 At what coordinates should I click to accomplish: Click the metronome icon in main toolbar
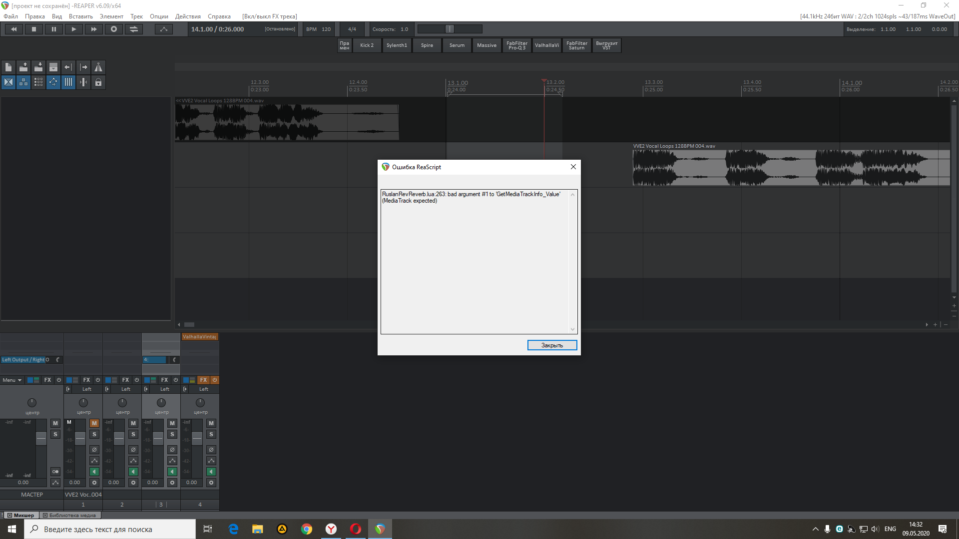98,67
